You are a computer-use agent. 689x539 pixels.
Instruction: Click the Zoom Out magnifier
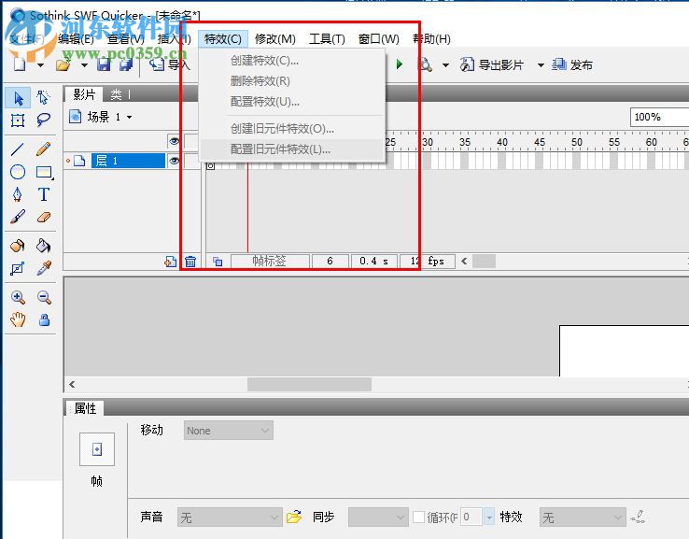[x=44, y=297]
